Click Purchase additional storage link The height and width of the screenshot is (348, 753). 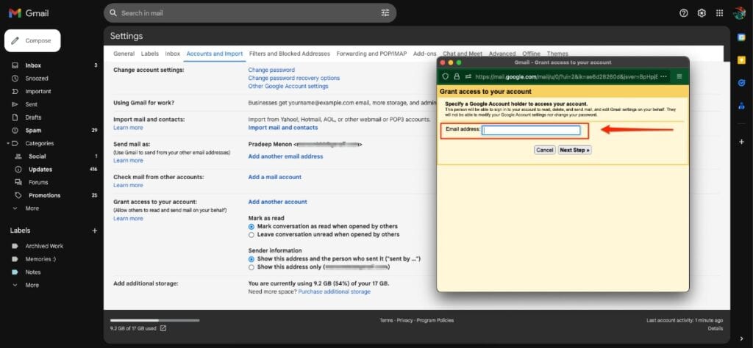pyautogui.click(x=335, y=291)
